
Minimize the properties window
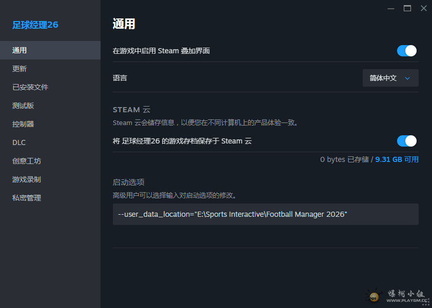[391, 8]
